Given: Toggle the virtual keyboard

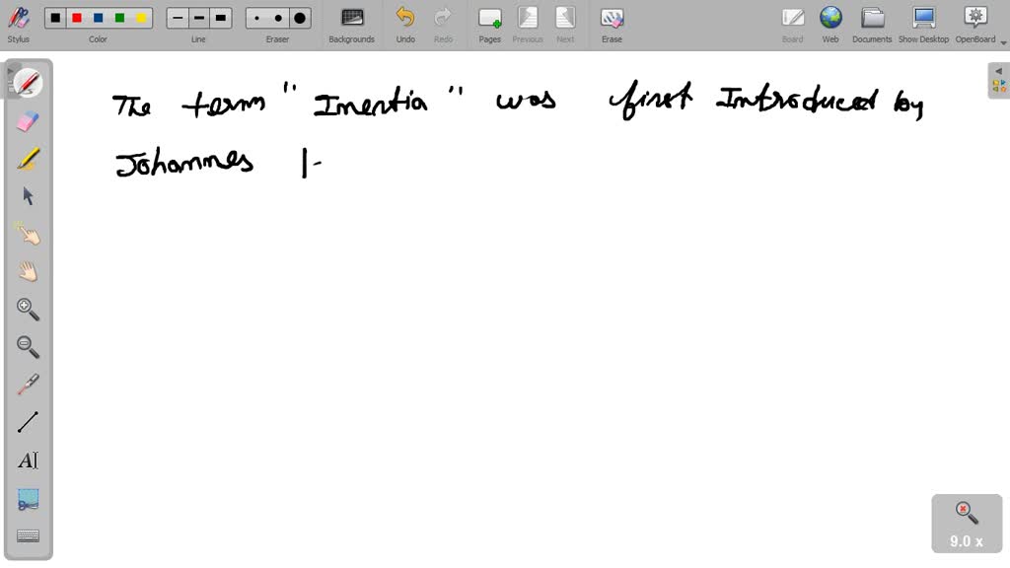Looking at the screenshot, I should [27, 535].
